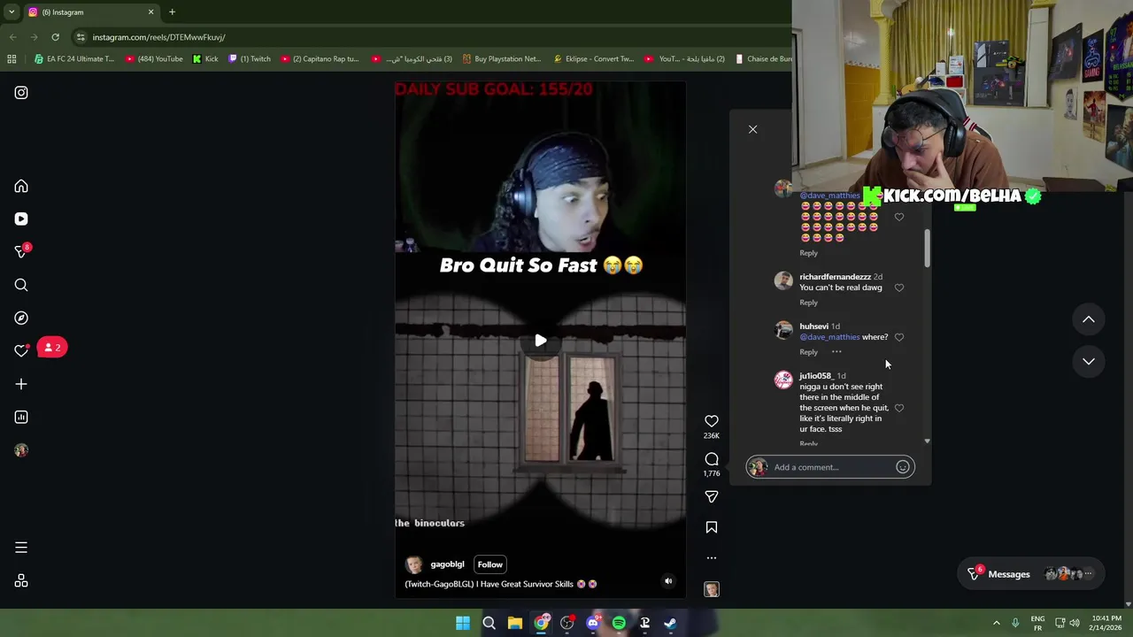The width and height of the screenshot is (1133, 637).
Task: Open Chrome tab search dropdown
Action: pos(12,12)
